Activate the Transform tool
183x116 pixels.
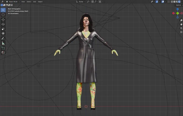point(3,33)
